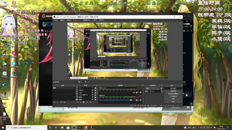Mute the desktop audio speaker icon

137,100
